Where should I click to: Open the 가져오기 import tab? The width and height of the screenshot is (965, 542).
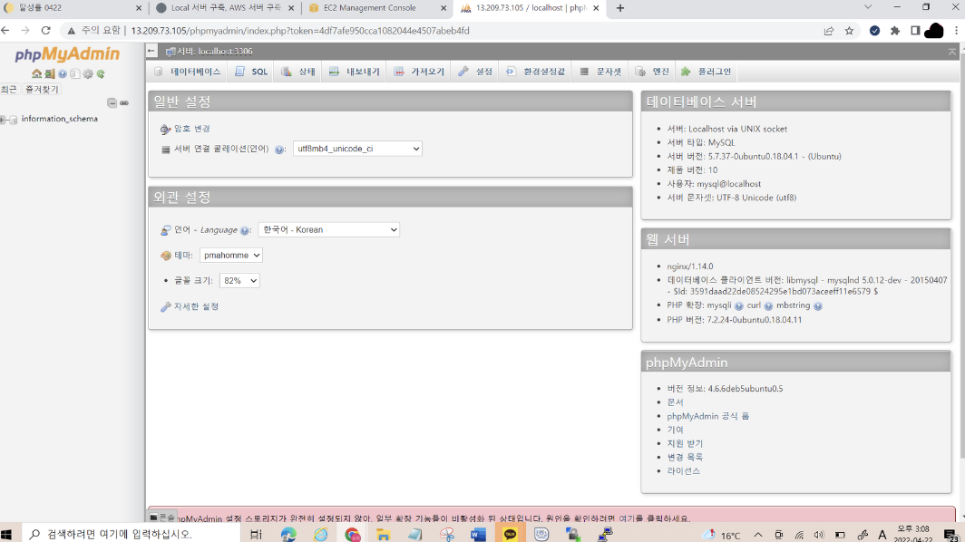coord(419,72)
